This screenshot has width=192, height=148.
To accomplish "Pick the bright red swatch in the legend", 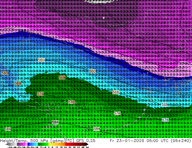I will pos(66,144).
